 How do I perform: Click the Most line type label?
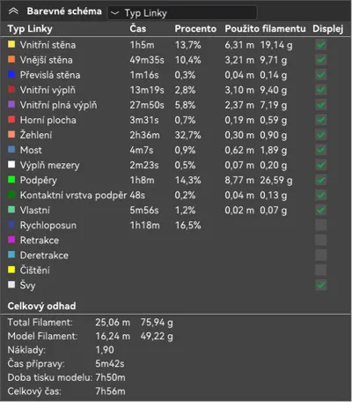(x=31, y=150)
